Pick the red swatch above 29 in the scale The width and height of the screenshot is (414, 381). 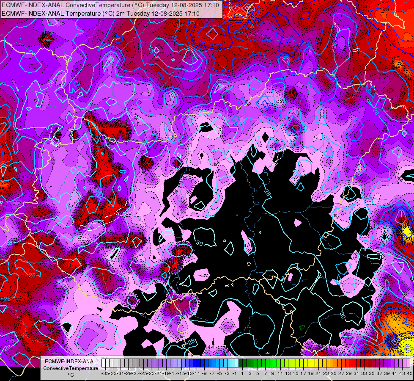click(347, 363)
